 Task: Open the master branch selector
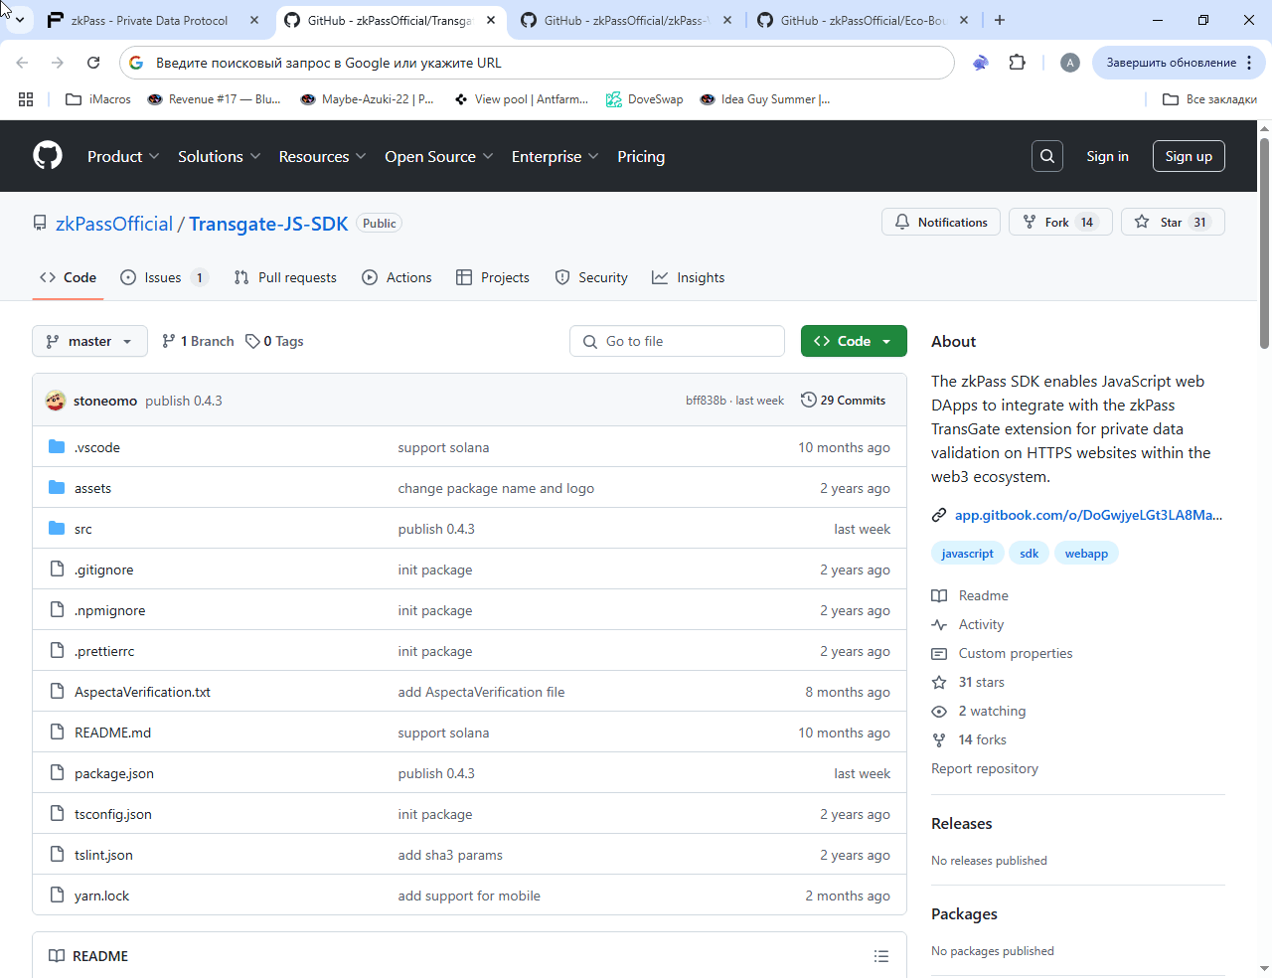pos(89,341)
